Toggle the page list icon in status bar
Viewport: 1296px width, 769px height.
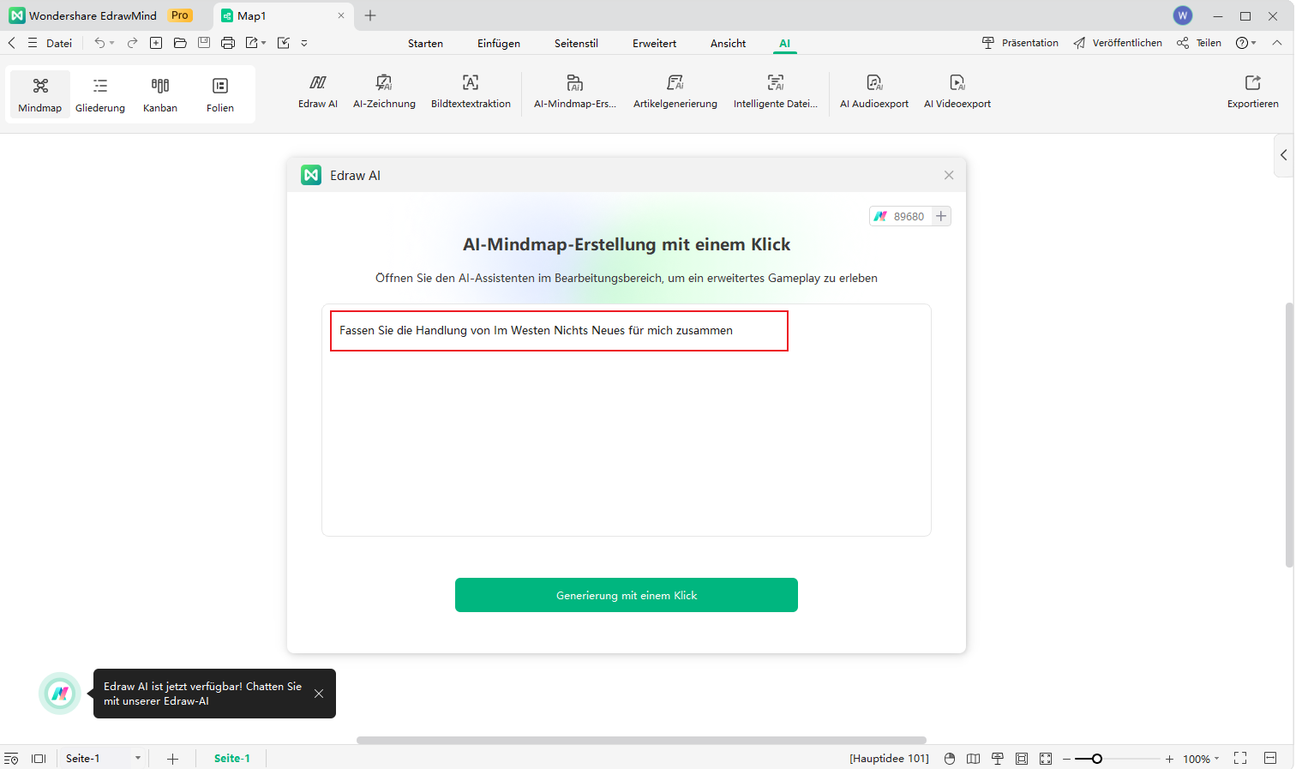[x=11, y=759]
